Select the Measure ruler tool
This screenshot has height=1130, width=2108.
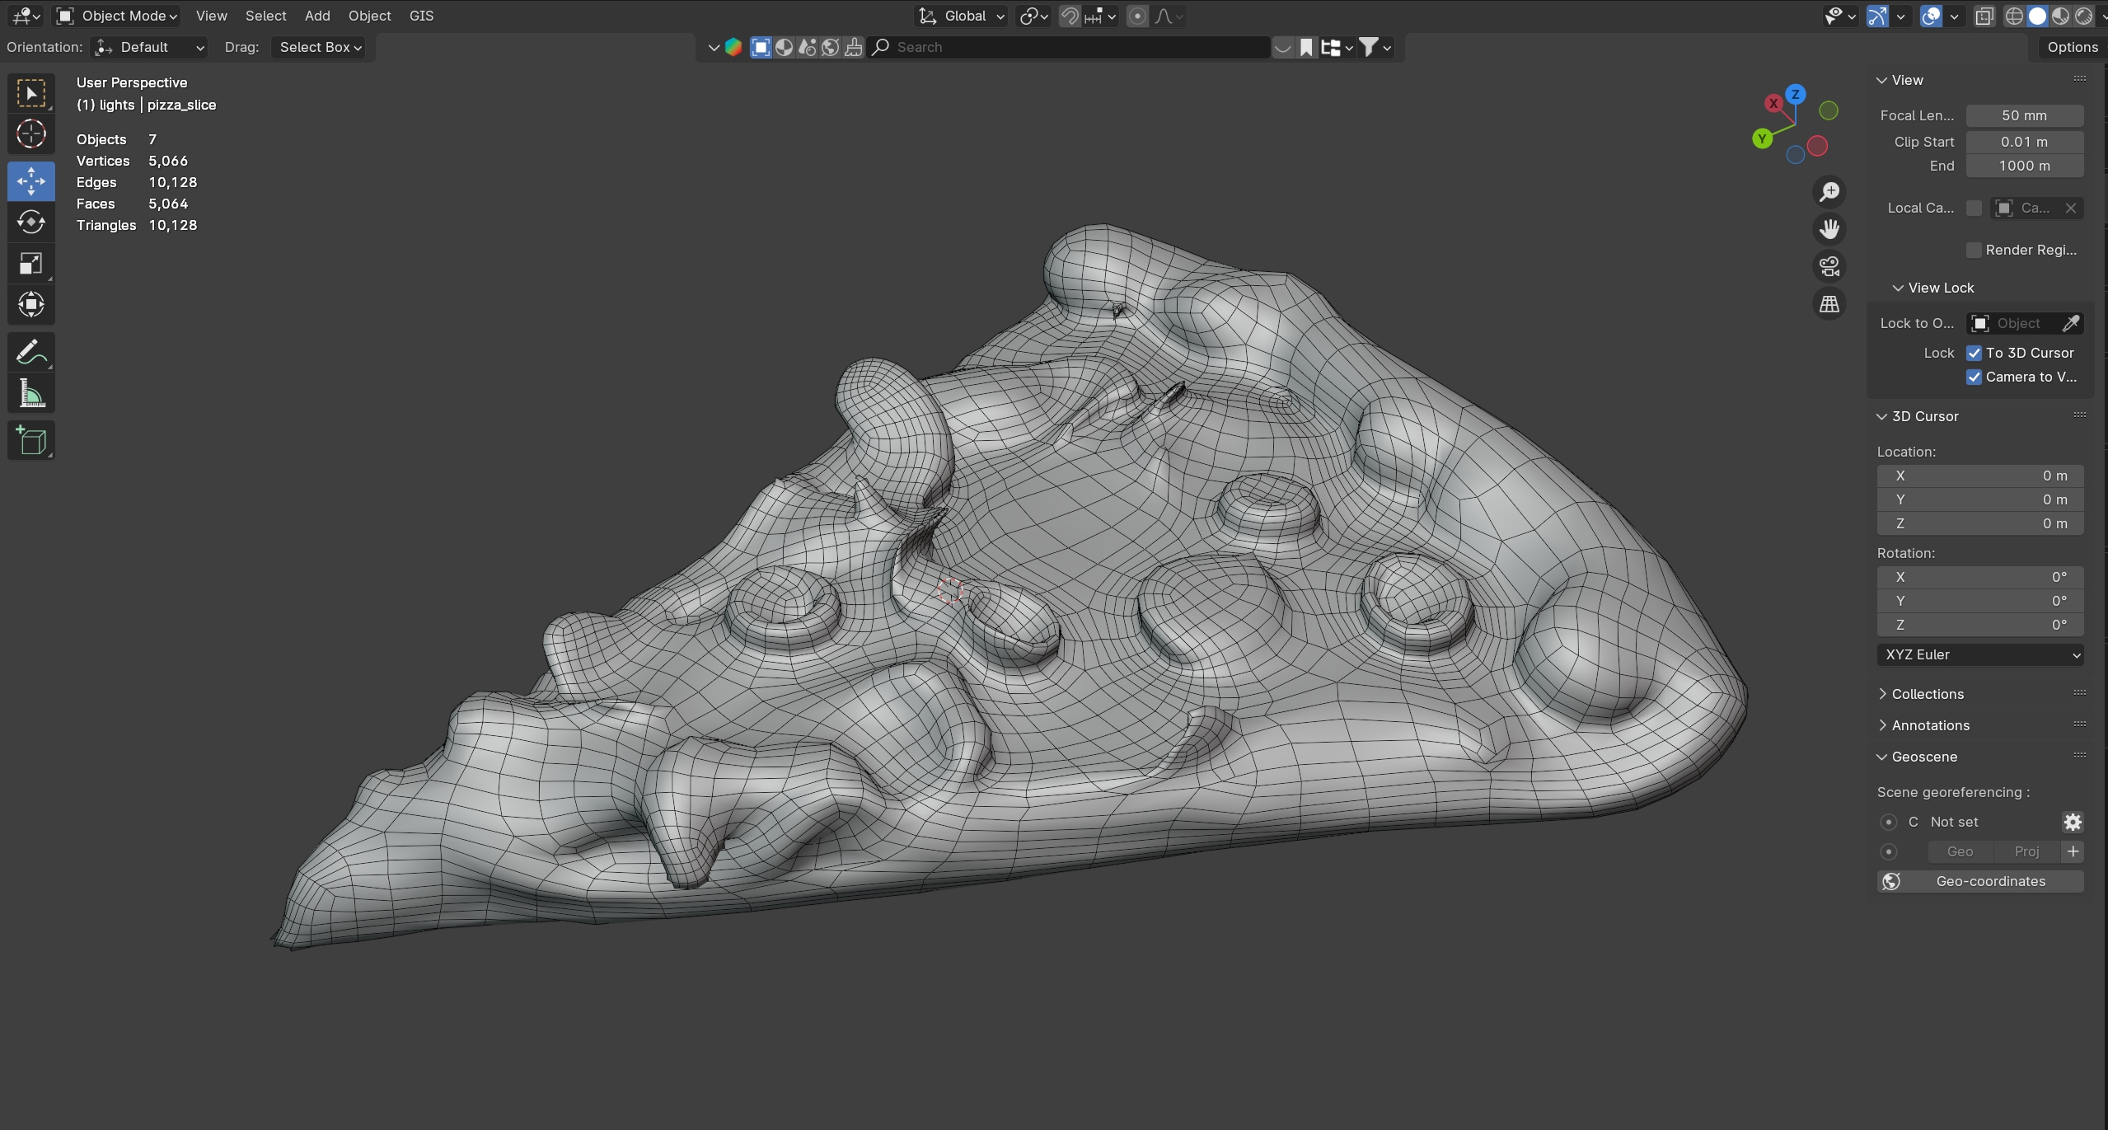[31, 394]
